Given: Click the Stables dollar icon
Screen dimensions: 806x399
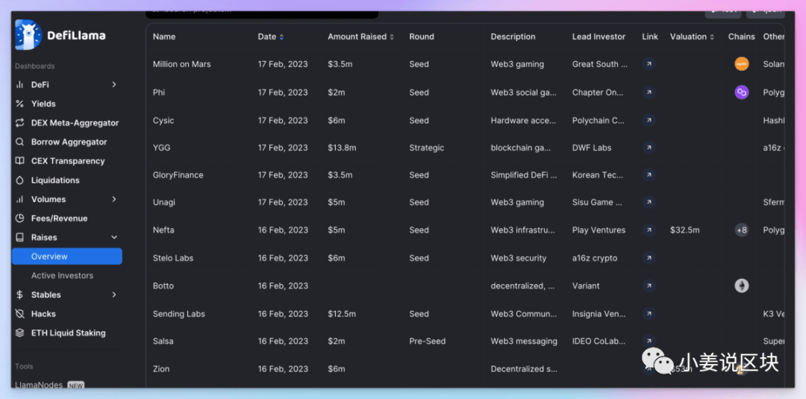Looking at the screenshot, I should point(19,295).
